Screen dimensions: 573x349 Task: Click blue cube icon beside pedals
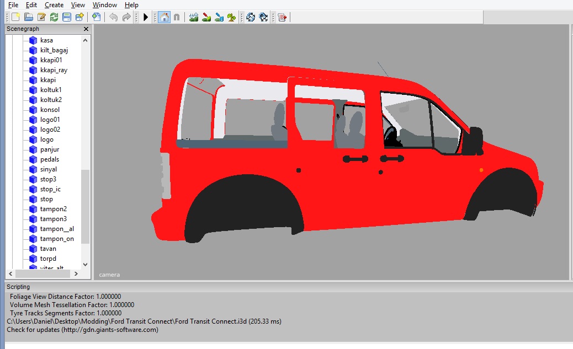(x=33, y=159)
